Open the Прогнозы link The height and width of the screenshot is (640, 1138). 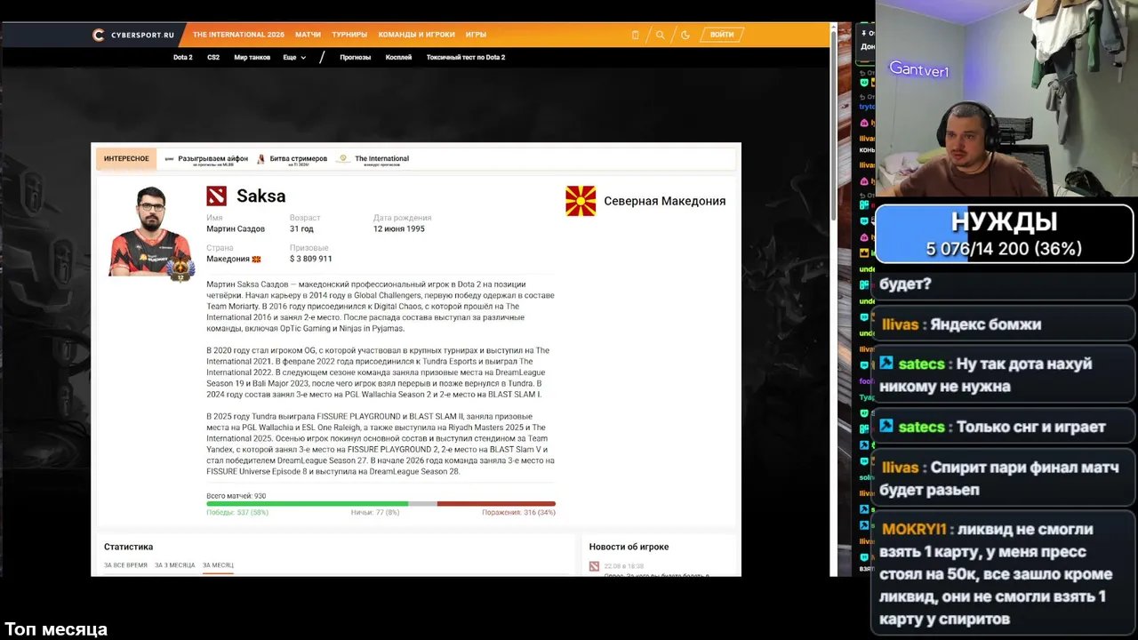click(355, 57)
